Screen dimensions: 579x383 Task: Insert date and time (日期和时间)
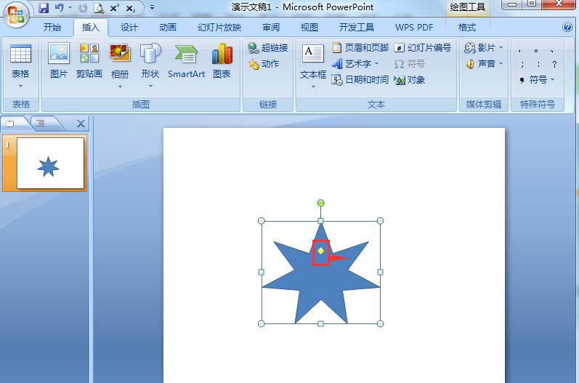[360, 80]
